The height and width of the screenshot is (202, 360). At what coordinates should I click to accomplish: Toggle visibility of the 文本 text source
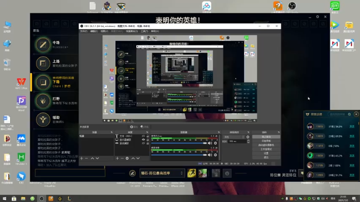143,136
